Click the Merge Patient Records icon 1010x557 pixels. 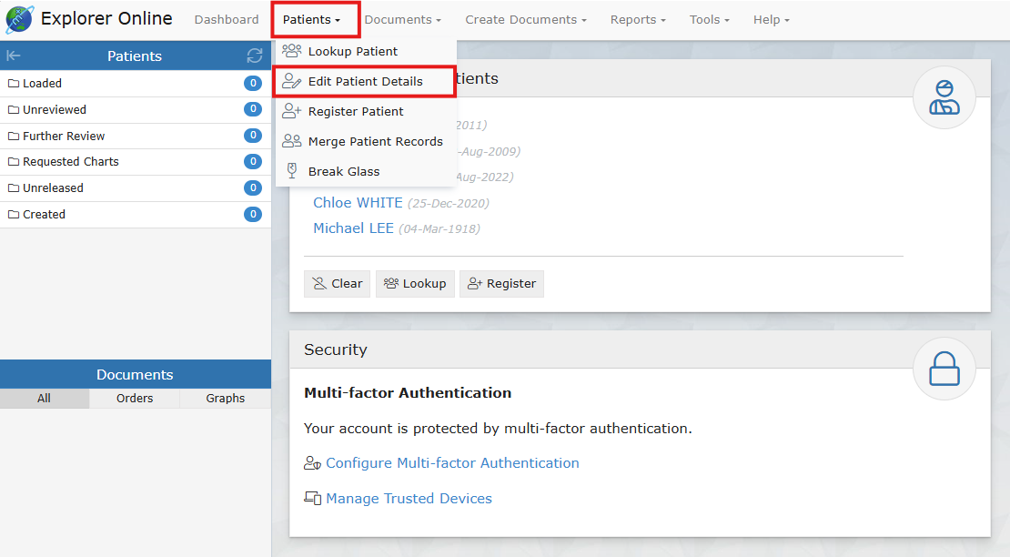coord(291,141)
